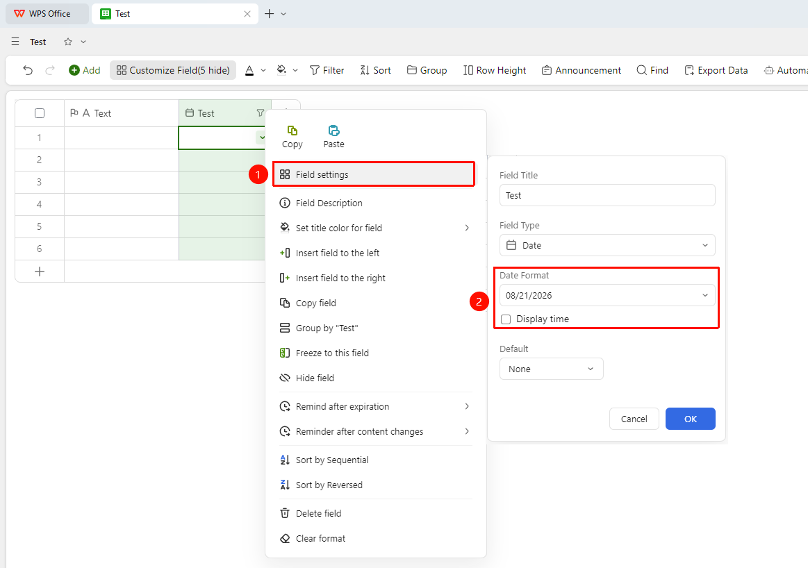Click the Field Title input box

pos(607,195)
